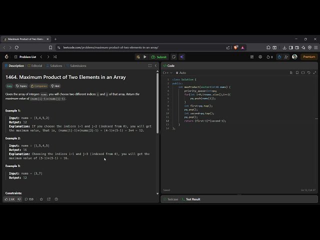Viewport: 320px width, 240px height.
Task: Open the layout manager icon
Action: (252, 57)
